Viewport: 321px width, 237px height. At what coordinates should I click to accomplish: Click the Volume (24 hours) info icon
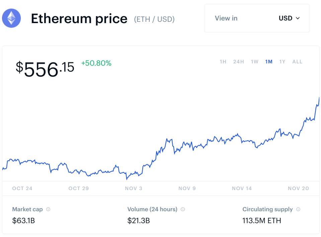[183, 209]
